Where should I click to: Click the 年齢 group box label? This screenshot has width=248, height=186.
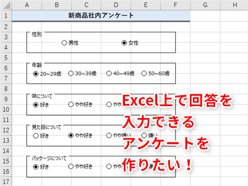click(x=37, y=65)
